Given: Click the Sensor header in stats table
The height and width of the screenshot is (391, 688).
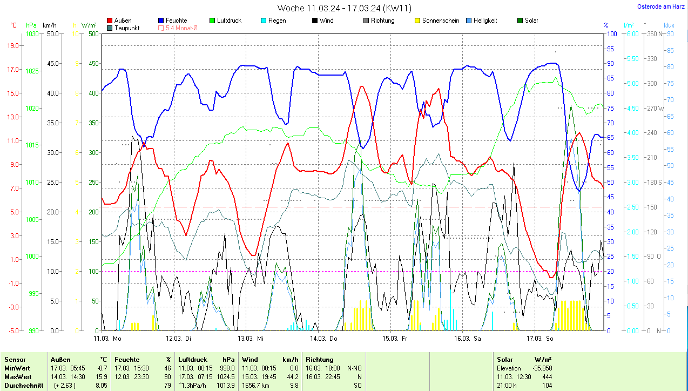Looking at the screenshot, I should 15,359.
